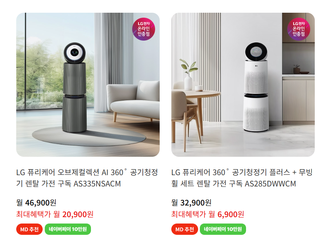
Task: Click the AS285DWWCM model number text
Action: click(x=270, y=184)
